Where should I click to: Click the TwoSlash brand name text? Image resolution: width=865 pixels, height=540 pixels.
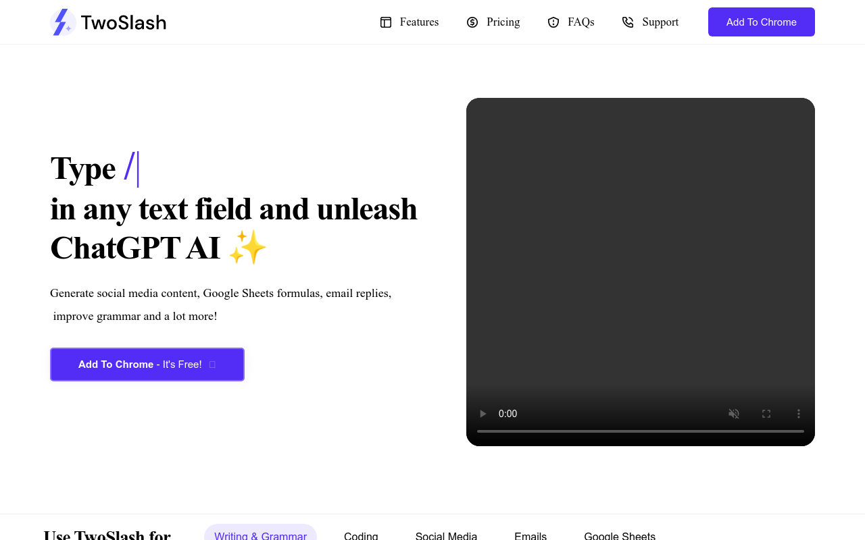pyautogui.click(x=123, y=22)
